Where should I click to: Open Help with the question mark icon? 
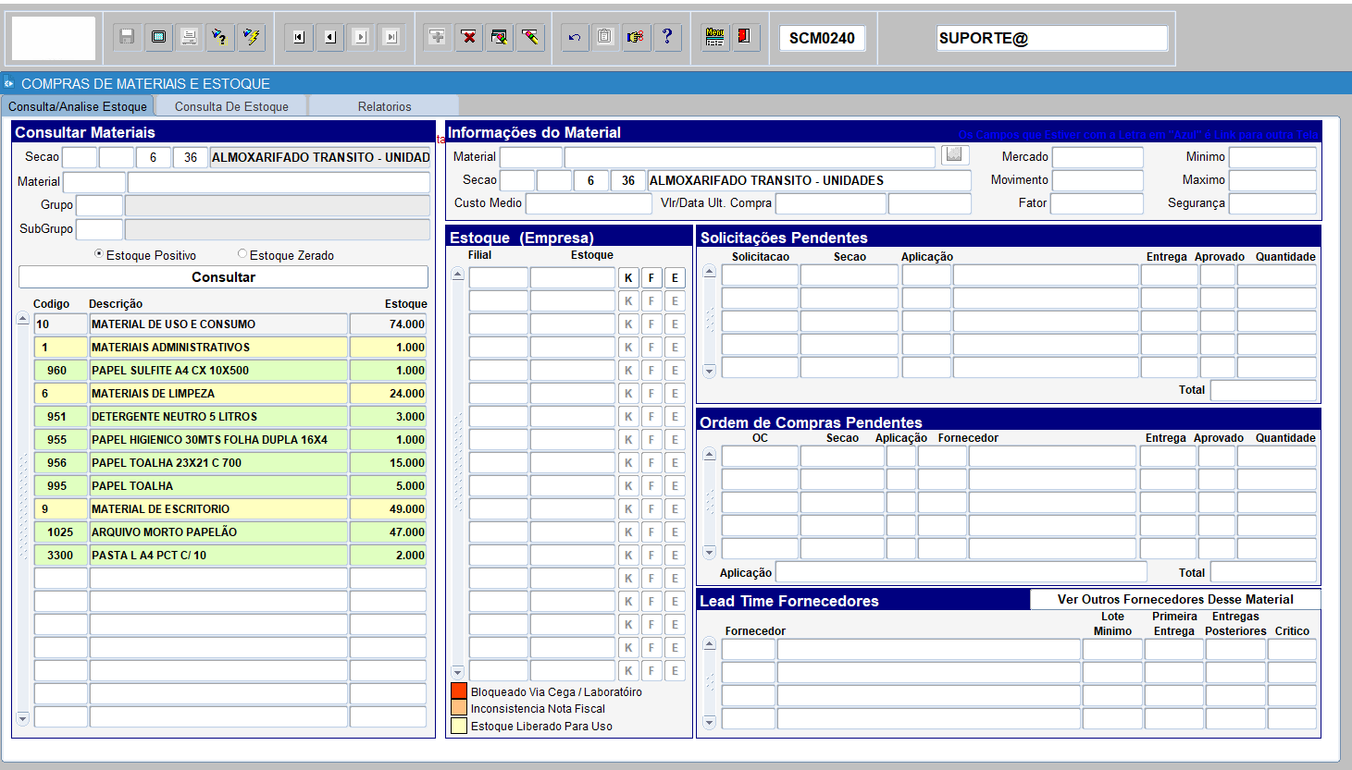pos(667,37)
